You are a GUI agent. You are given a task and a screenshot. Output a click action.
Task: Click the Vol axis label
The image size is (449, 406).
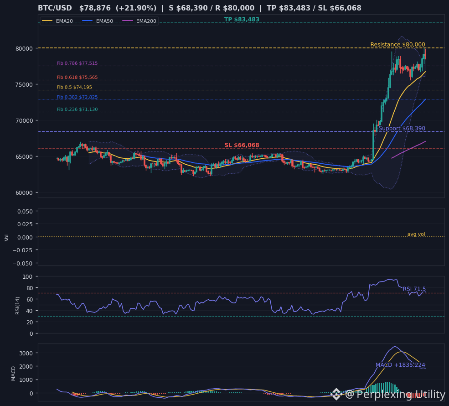click(6, 238)
